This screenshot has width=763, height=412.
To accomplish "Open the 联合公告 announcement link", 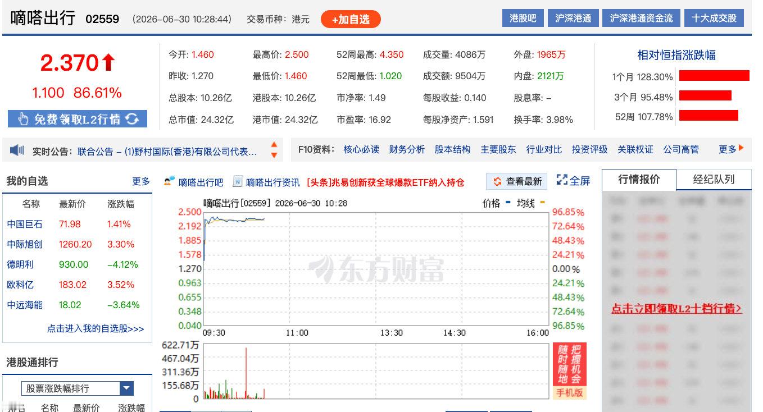I will click(x=167, y=151).
